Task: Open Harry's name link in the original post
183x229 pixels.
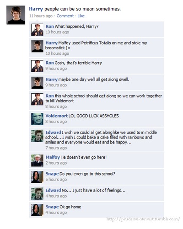Action: pyautogui.click(x=36, y=9)
